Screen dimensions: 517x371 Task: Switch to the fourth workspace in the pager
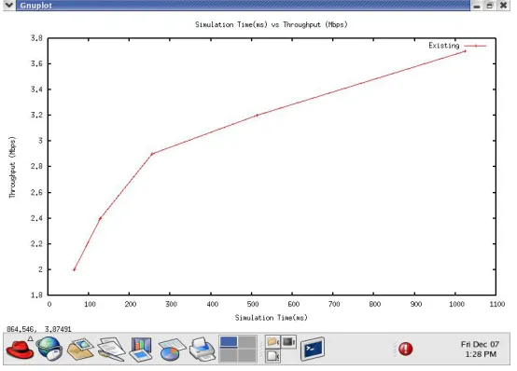click(x=247, y=355)
